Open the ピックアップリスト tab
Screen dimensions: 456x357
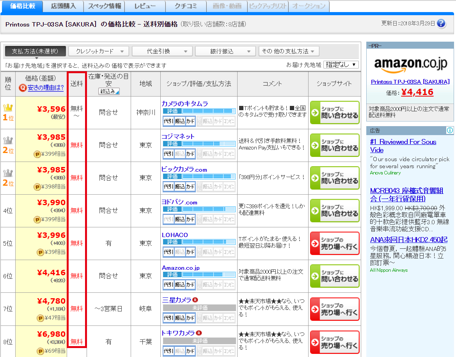(268, 6)
